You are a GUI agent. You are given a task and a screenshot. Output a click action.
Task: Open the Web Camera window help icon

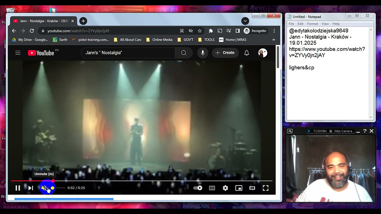click(365, 131)
